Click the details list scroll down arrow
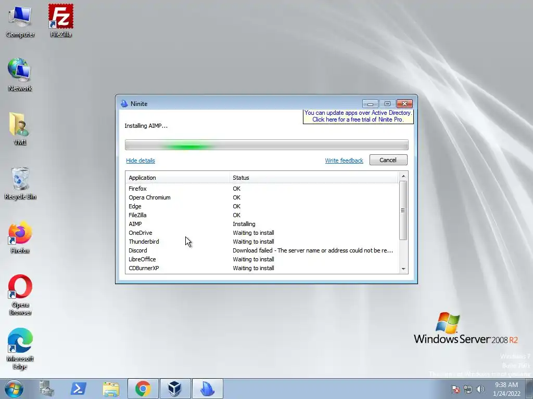The width and height of the screenshot is (533, 399). click(x=403, y=269)
